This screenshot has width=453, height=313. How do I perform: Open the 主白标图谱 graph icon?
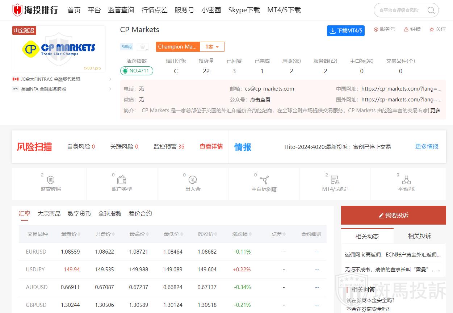tap(264, 180)
